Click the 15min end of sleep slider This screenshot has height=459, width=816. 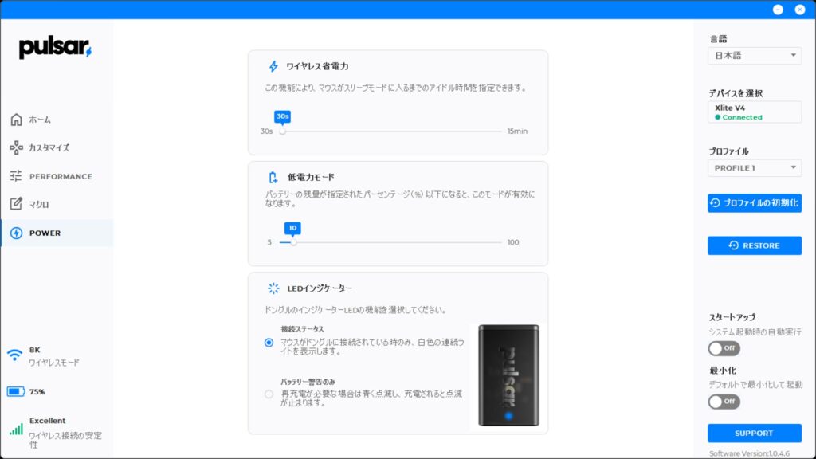[517, 131]
